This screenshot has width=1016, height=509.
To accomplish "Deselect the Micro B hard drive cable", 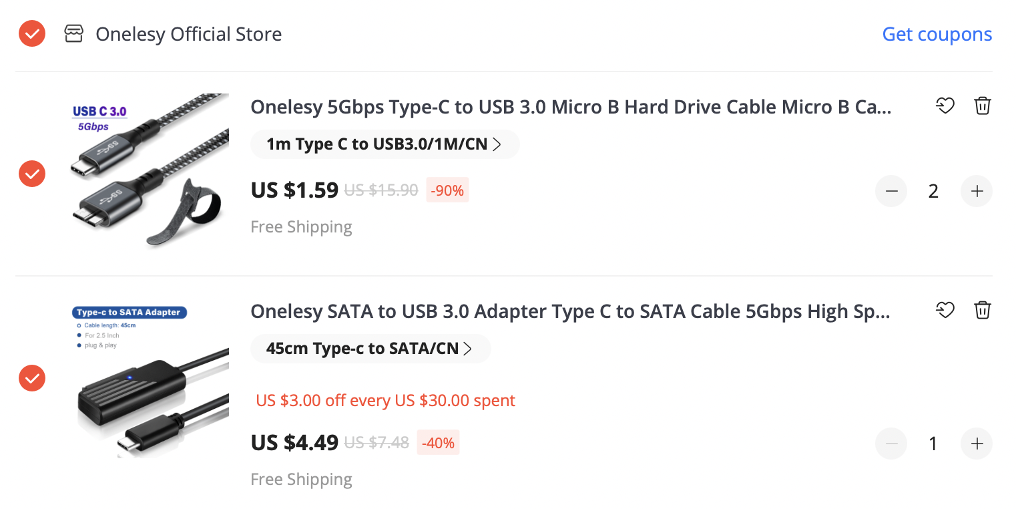I will click(32, 174).
